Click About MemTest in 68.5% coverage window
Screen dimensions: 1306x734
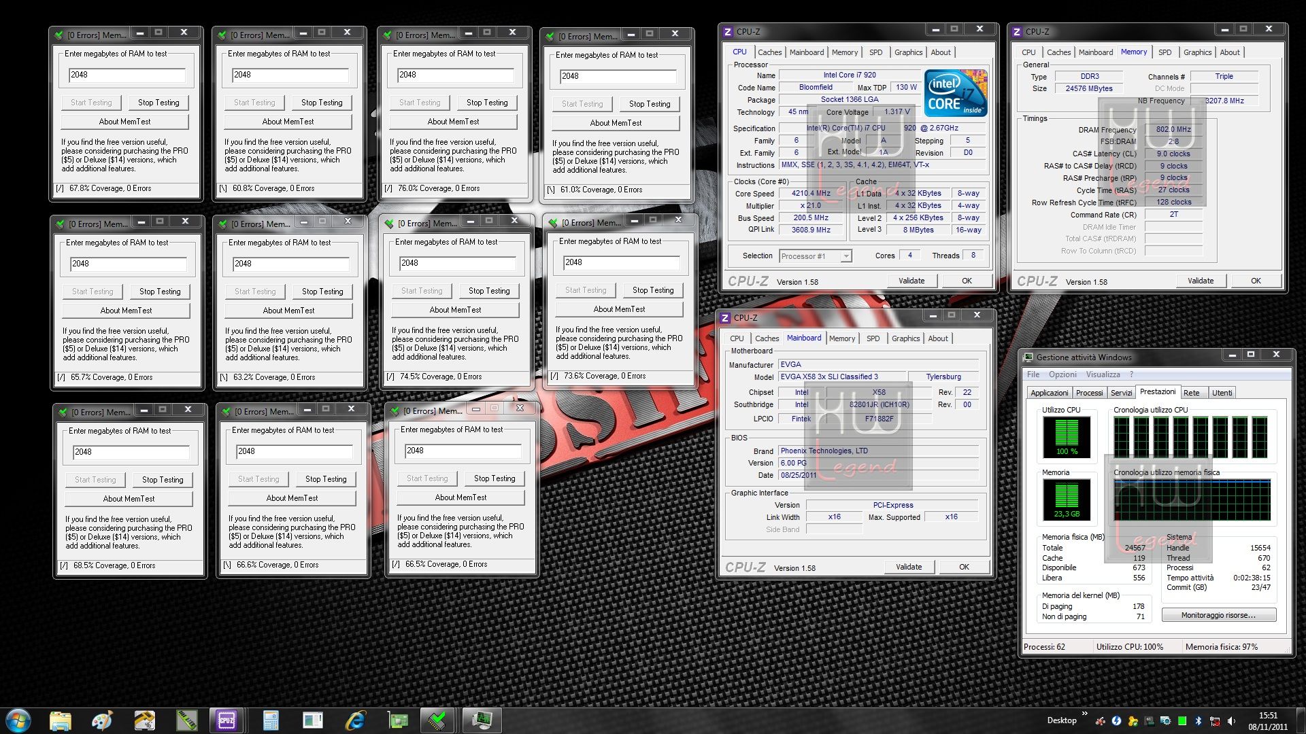click(x=129, y=499)
